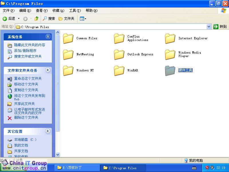Select the Internet Explorer folder icon
Screen dimensions: 229x172
click(x=170, y=38)
